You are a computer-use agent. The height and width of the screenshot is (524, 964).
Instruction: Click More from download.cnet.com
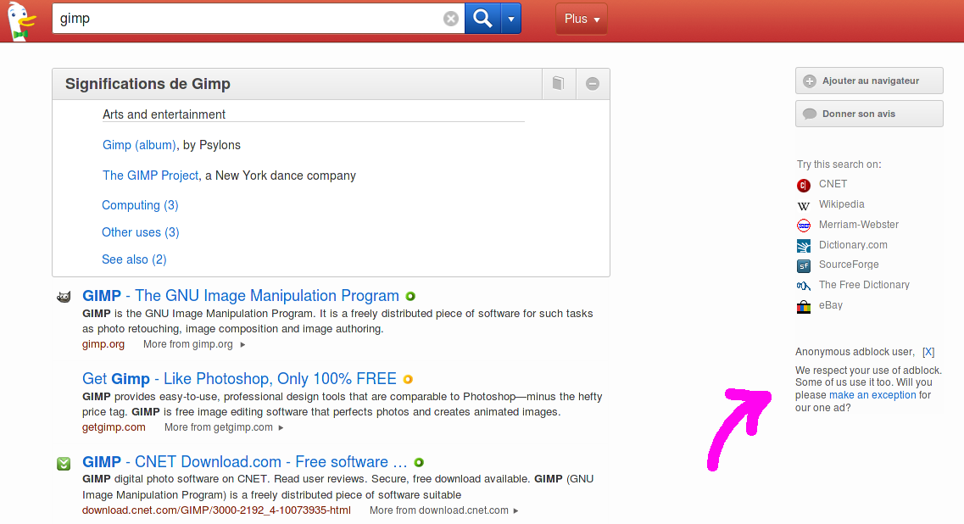pyautogui.click(x=444, y=510)
